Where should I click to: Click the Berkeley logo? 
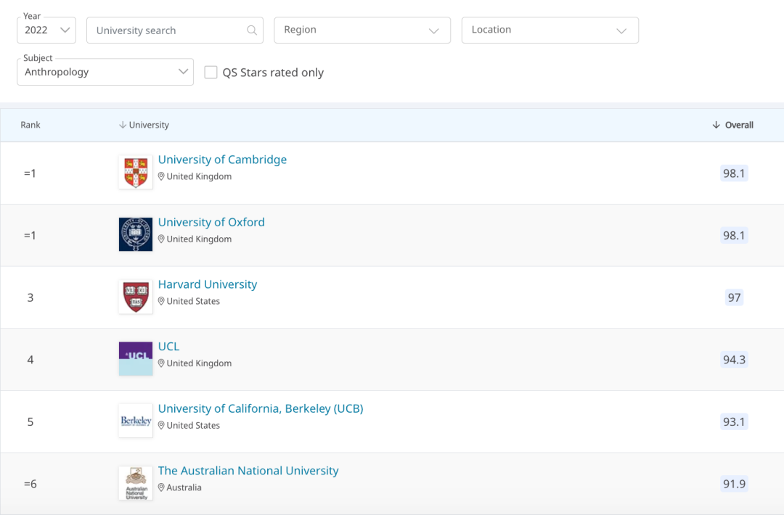tap(136, 421)
